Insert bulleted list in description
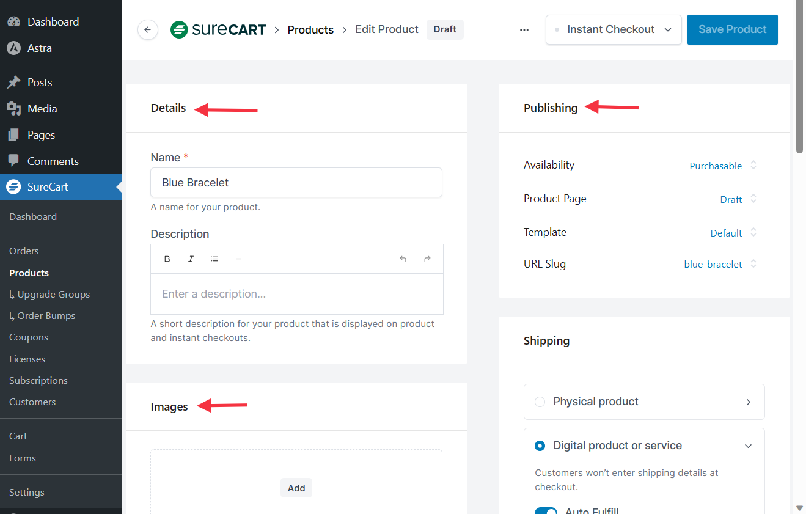 tap(214, 259)
